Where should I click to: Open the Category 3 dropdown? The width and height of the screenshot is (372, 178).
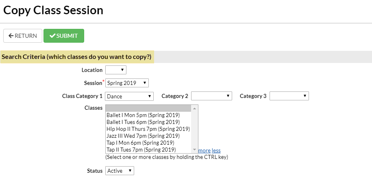(x=289, y=96)
